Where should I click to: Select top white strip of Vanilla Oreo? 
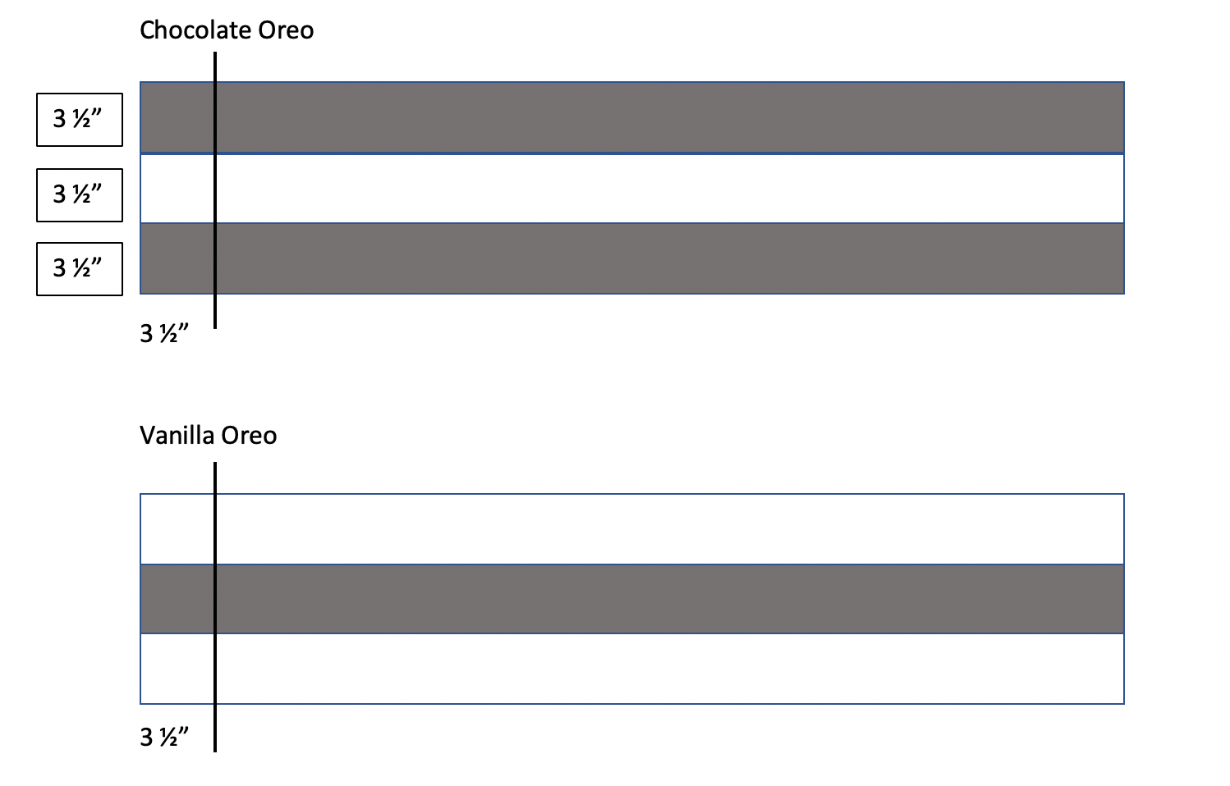[632, 529]
